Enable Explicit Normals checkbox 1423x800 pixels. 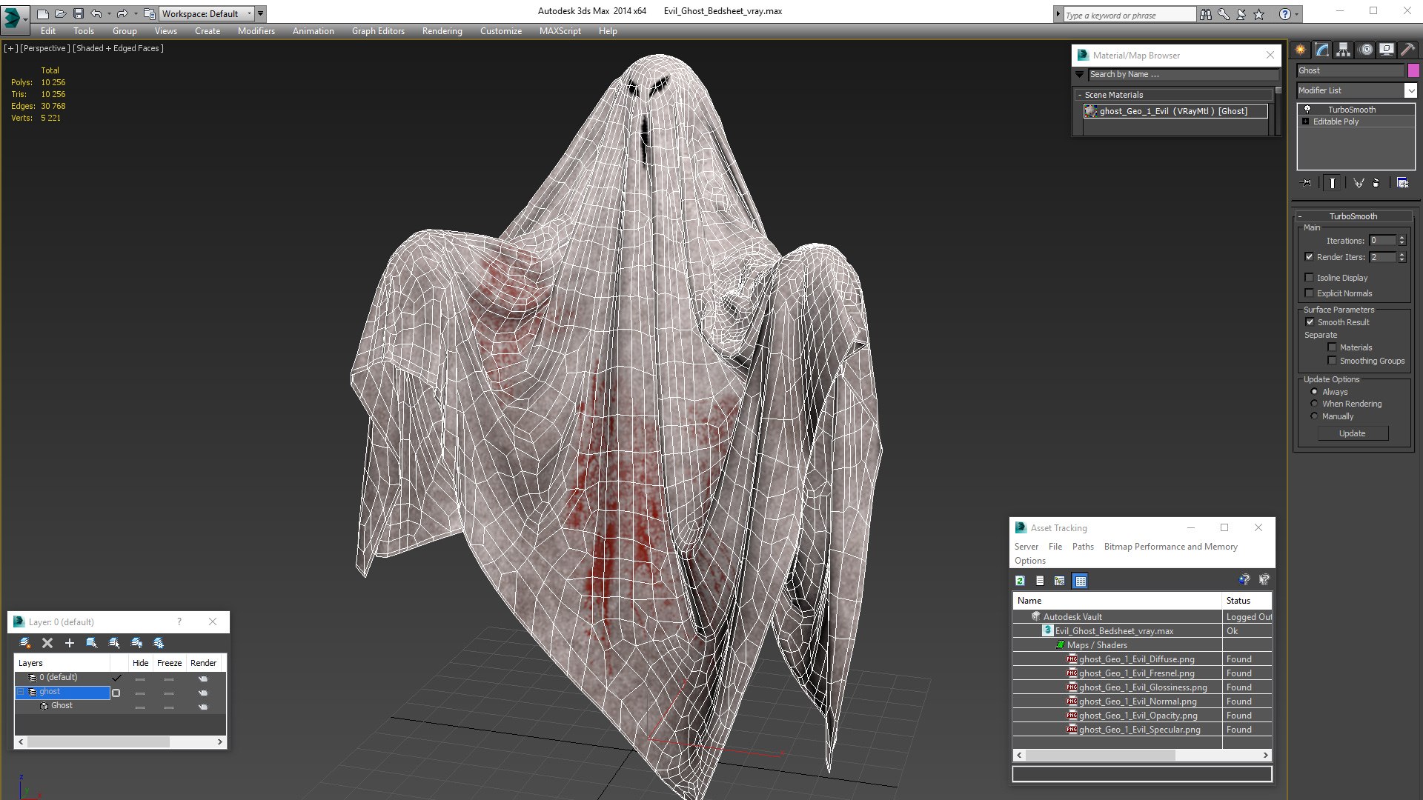coord(1309,293)
